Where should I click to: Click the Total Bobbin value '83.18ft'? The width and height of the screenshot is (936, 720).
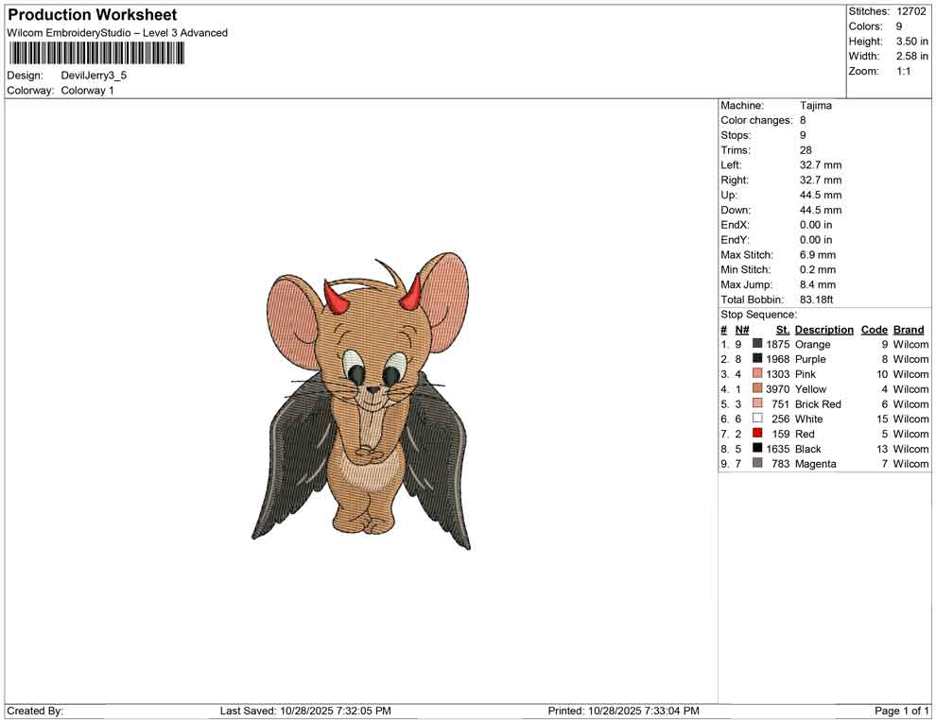coord(817,300)
